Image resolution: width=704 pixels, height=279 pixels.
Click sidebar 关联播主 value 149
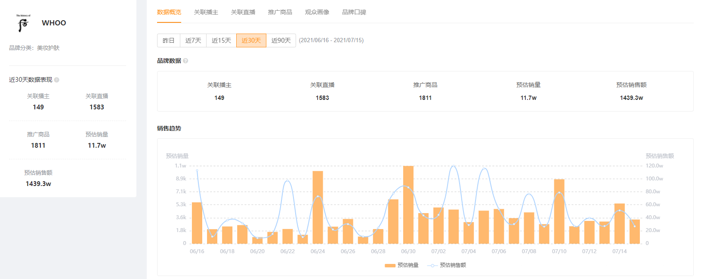tap(38, 107)
